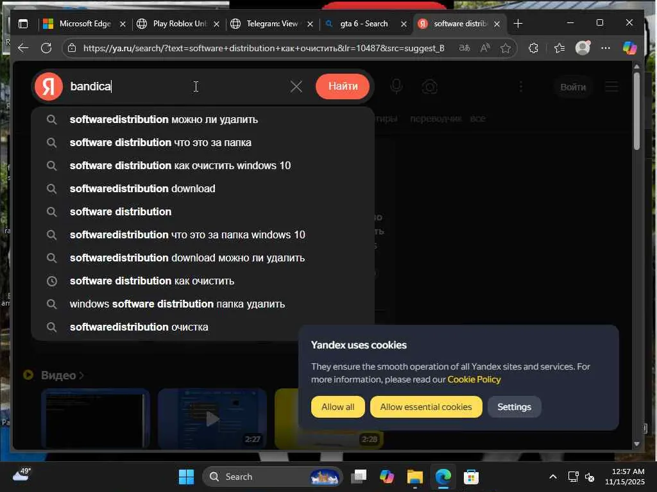Click the Войти sign-in button
657x492 pixels.
[x=573, y=87]
